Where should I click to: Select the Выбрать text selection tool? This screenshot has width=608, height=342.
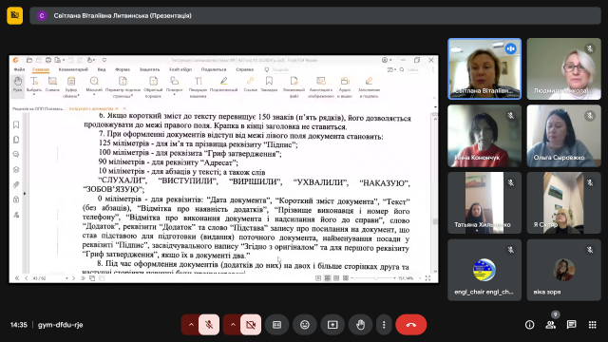pos(34,85)
